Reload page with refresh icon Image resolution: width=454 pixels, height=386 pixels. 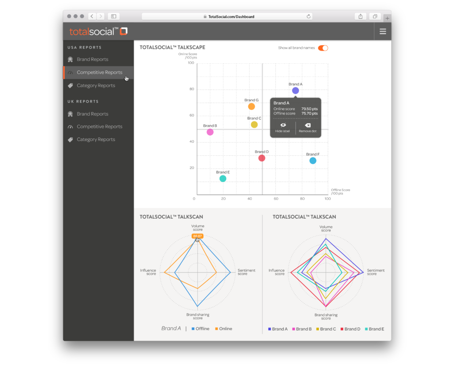[309, 16]
